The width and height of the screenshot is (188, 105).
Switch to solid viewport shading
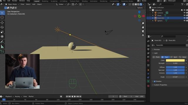(x=136, y=4)
